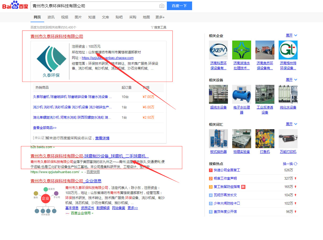Click the refresh icon beside 换一换
This screenshot has height=240, width=323.
pyautogui.click(x=296, y=164)
